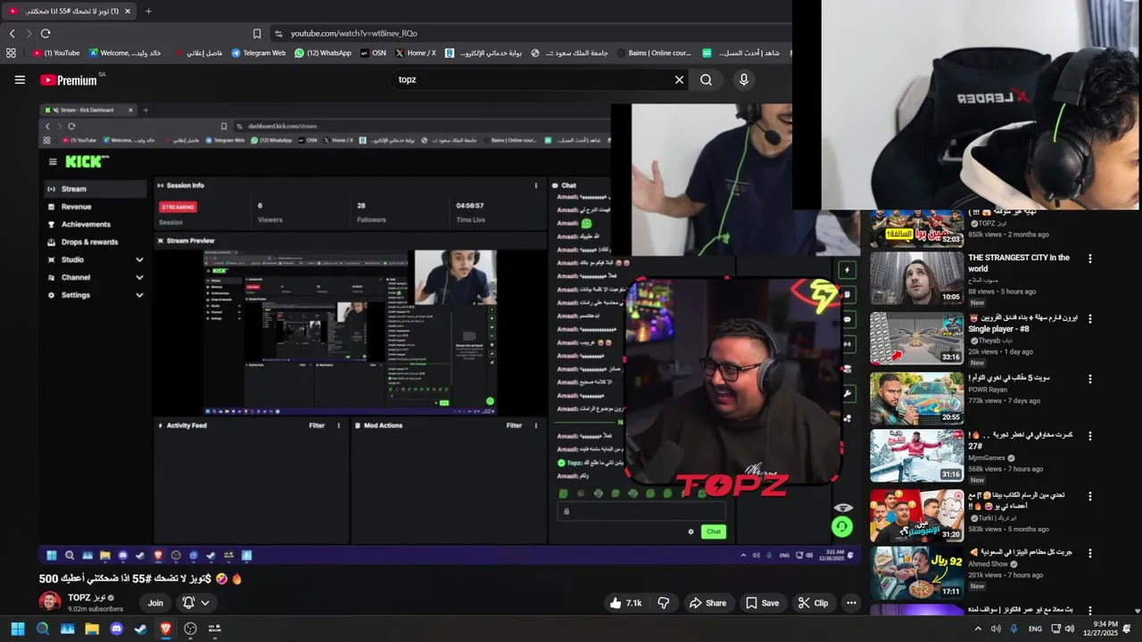Open the browser apps grid shortcut

[11, 53]
